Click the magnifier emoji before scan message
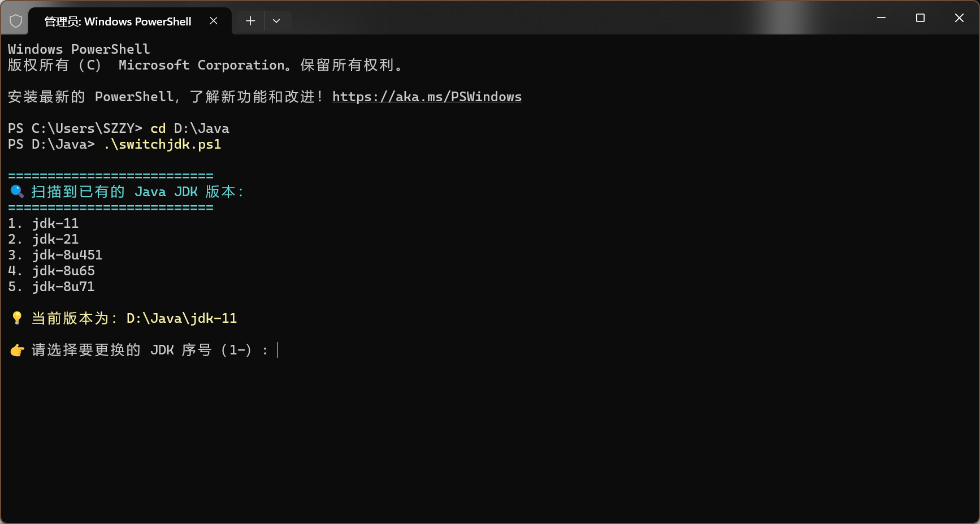The image size is (980, 524). (16, 192)
